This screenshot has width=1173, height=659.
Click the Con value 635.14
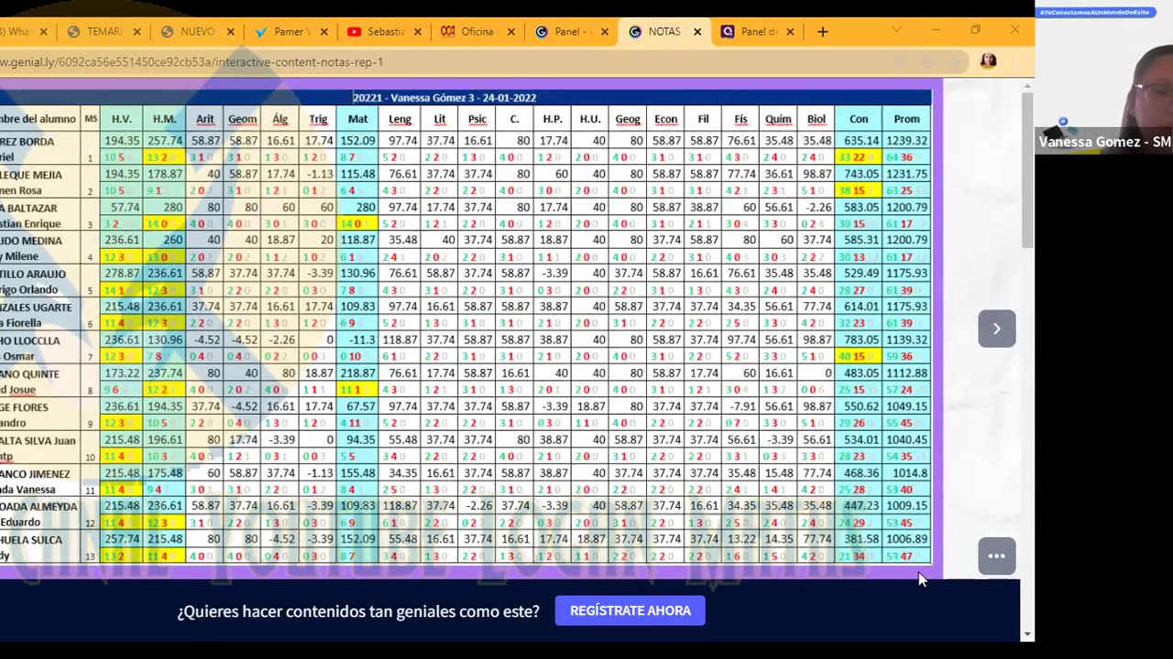[861, 141]
